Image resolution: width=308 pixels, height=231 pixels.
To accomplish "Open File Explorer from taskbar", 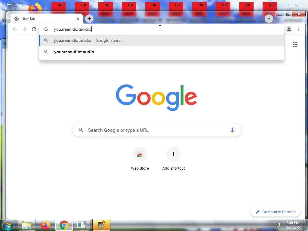I will click(27, 225).
